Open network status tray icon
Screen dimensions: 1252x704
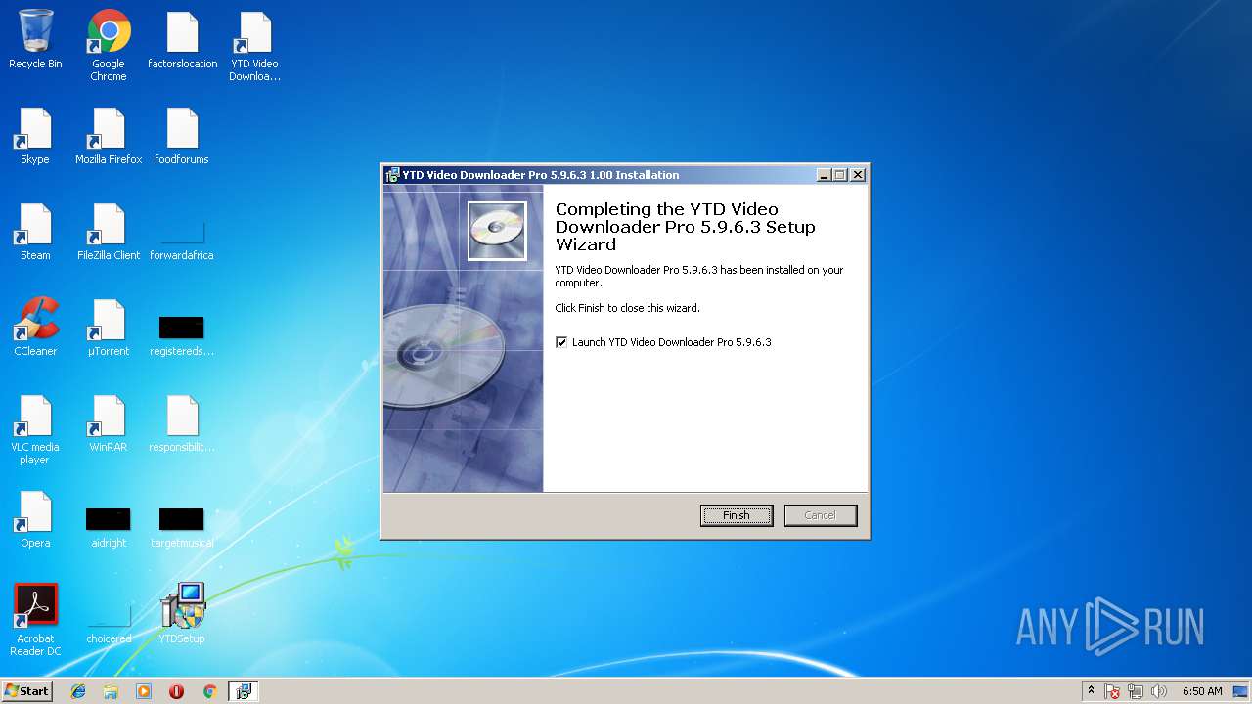click(x=1136, y=691)
